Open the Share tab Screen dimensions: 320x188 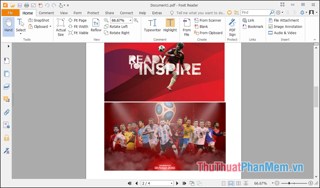coord(109,13)
